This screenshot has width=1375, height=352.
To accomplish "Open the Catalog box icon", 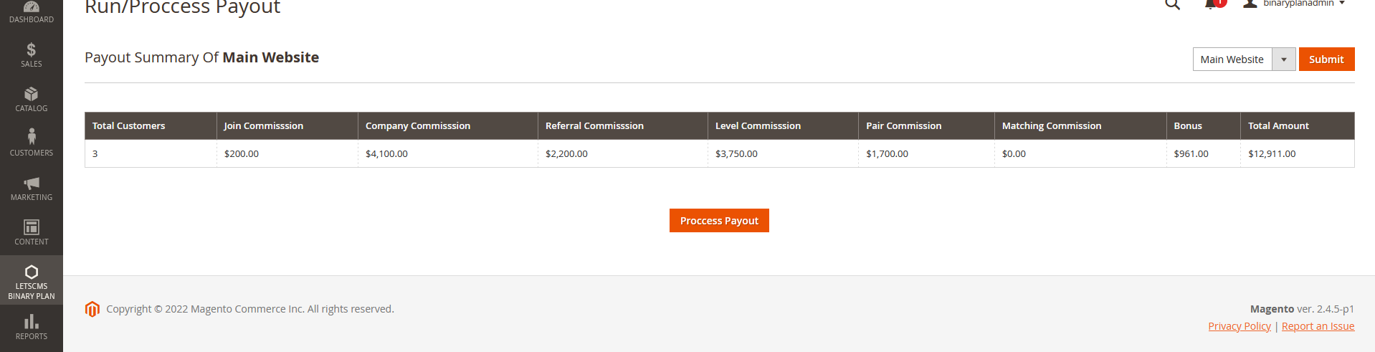I will click(x=31, y=95).
